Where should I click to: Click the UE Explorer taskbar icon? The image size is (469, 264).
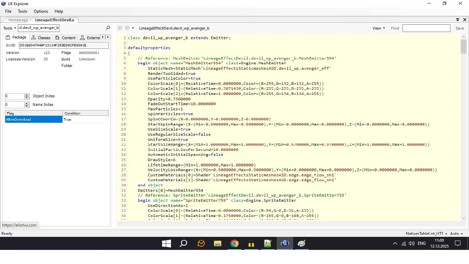click(285, 243)
